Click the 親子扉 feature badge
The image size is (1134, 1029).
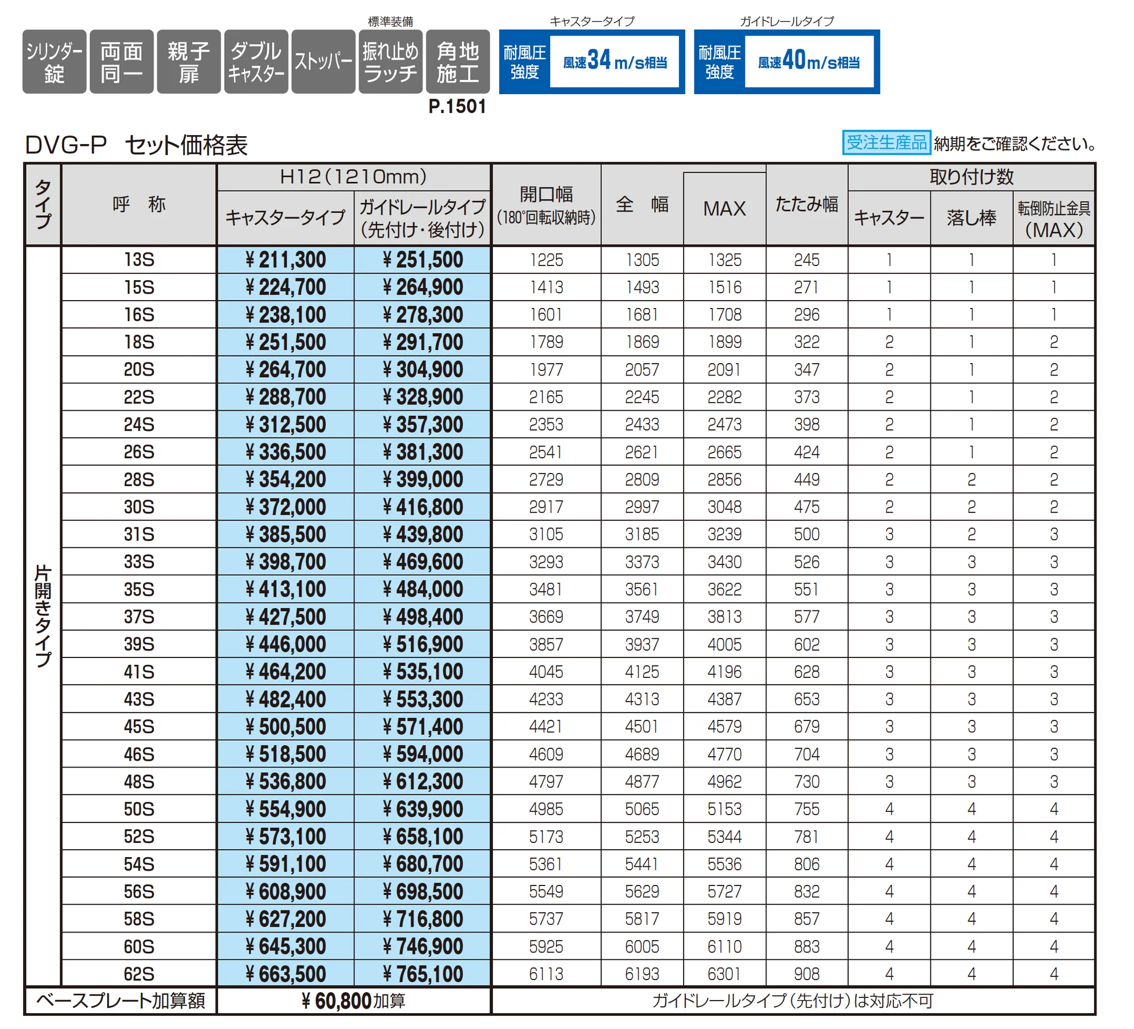coord(189,62)
